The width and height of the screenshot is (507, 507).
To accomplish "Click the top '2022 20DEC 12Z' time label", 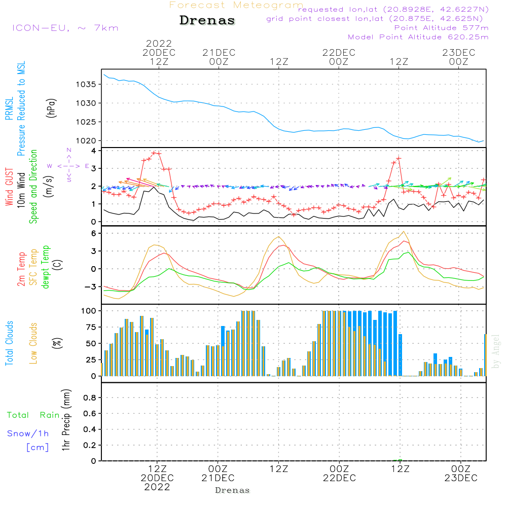I will (x=159, y=52).
